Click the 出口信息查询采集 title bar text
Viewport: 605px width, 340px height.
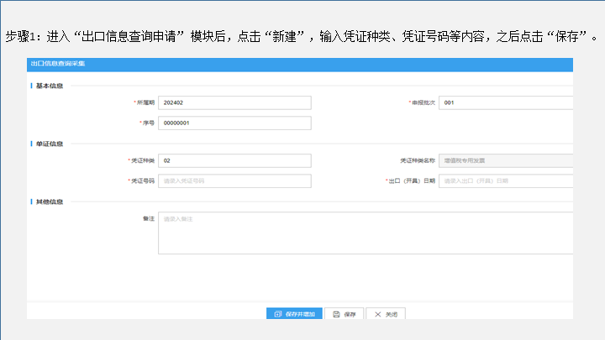pos(58,63)
